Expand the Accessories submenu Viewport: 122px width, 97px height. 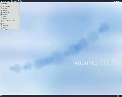[10, 6]
